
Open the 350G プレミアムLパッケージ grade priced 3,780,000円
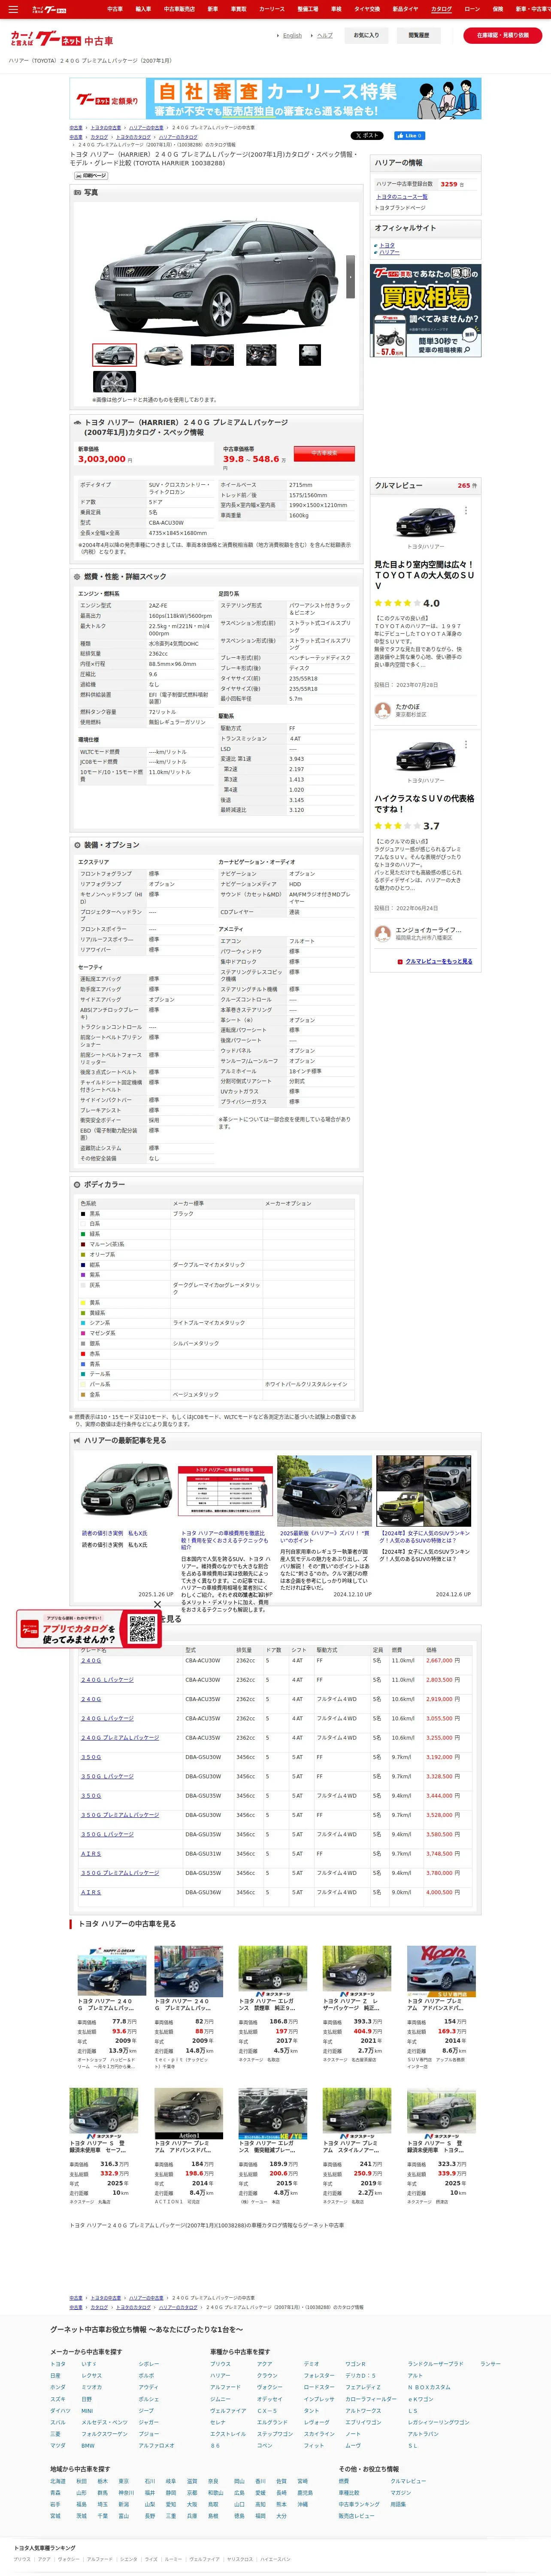coord(120,1873)
